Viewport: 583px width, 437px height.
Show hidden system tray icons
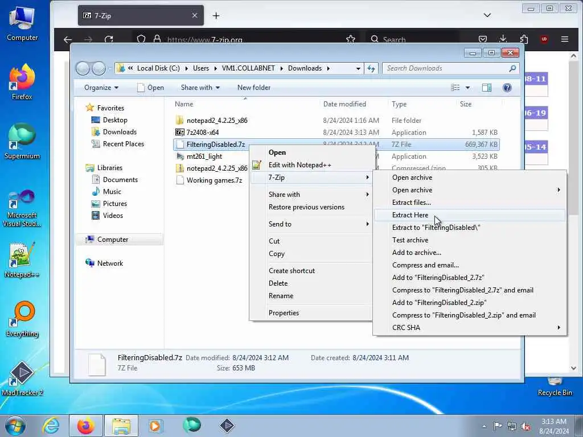[x=484, y=427]
